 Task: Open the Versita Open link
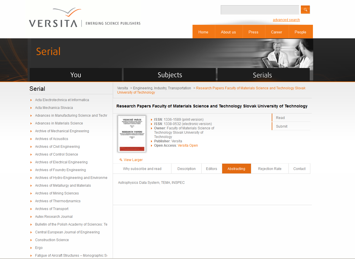[x=188, y=145]
